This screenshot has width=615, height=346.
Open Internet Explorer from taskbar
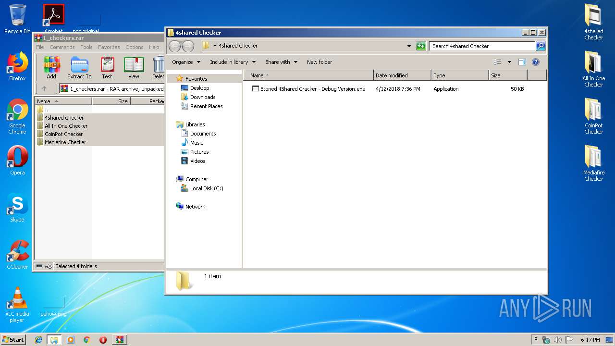tap(38, 340)
